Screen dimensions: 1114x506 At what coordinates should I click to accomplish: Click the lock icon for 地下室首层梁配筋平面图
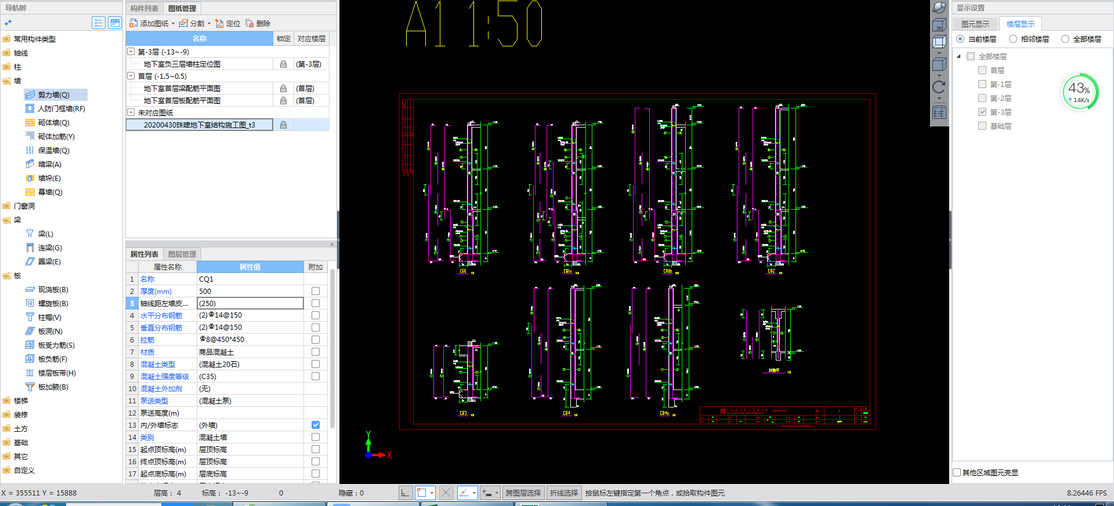283,88
